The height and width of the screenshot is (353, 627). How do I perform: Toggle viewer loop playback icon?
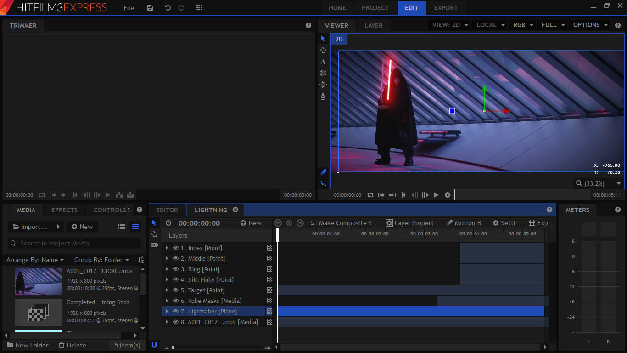[x=370, y=195]
